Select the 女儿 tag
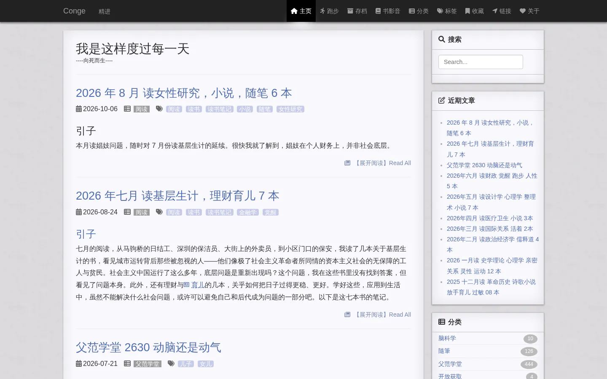The image size is (607, 379). (x=206, y=364)
